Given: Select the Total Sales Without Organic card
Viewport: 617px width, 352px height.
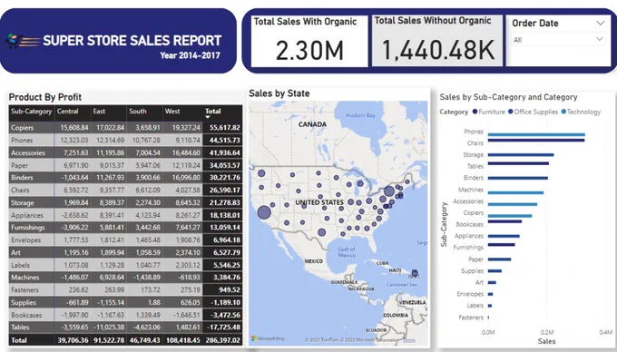Looking at the screenshot, I should click(437, 41).
